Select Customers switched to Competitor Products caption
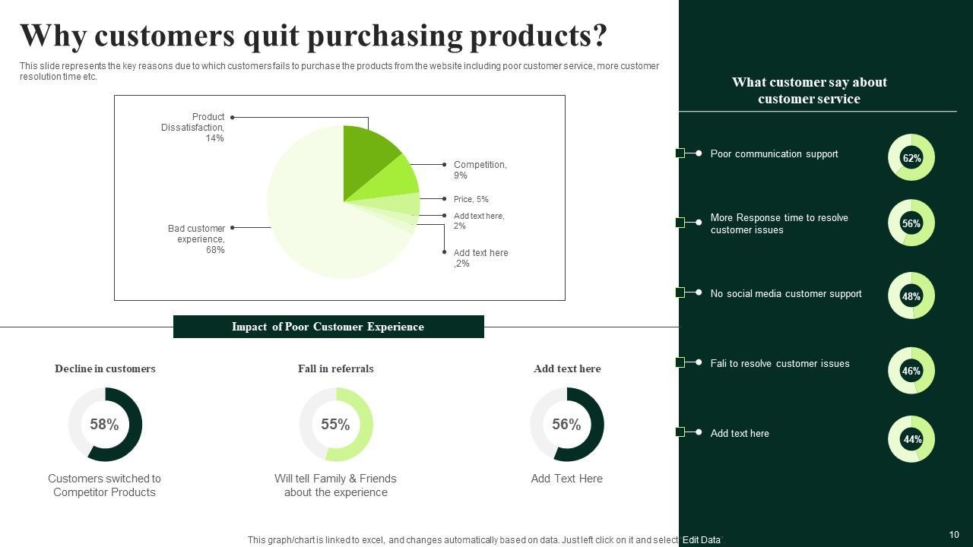Viewport: 973px width, 547px height. pos(104,485)
